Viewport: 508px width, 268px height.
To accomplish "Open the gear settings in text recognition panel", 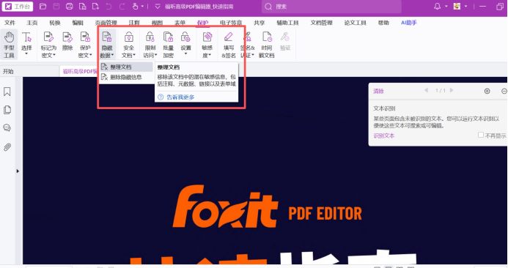I will coord(487,92).
